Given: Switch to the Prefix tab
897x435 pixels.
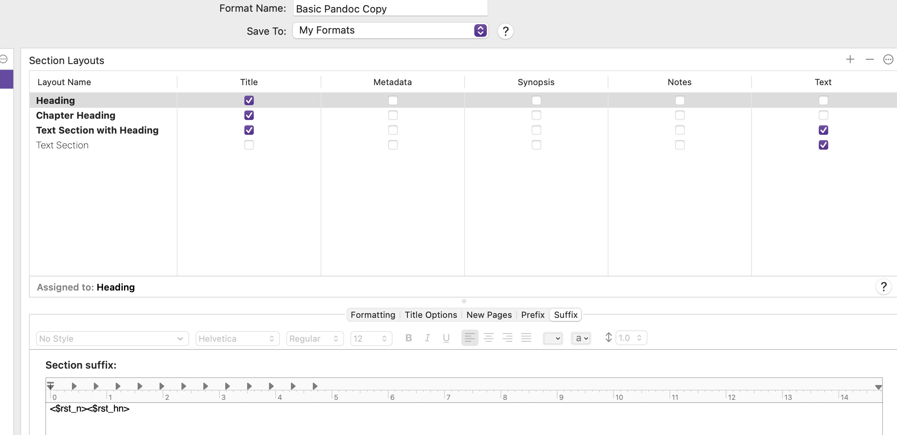Looking at the screenshot, I should coord(533,315).
